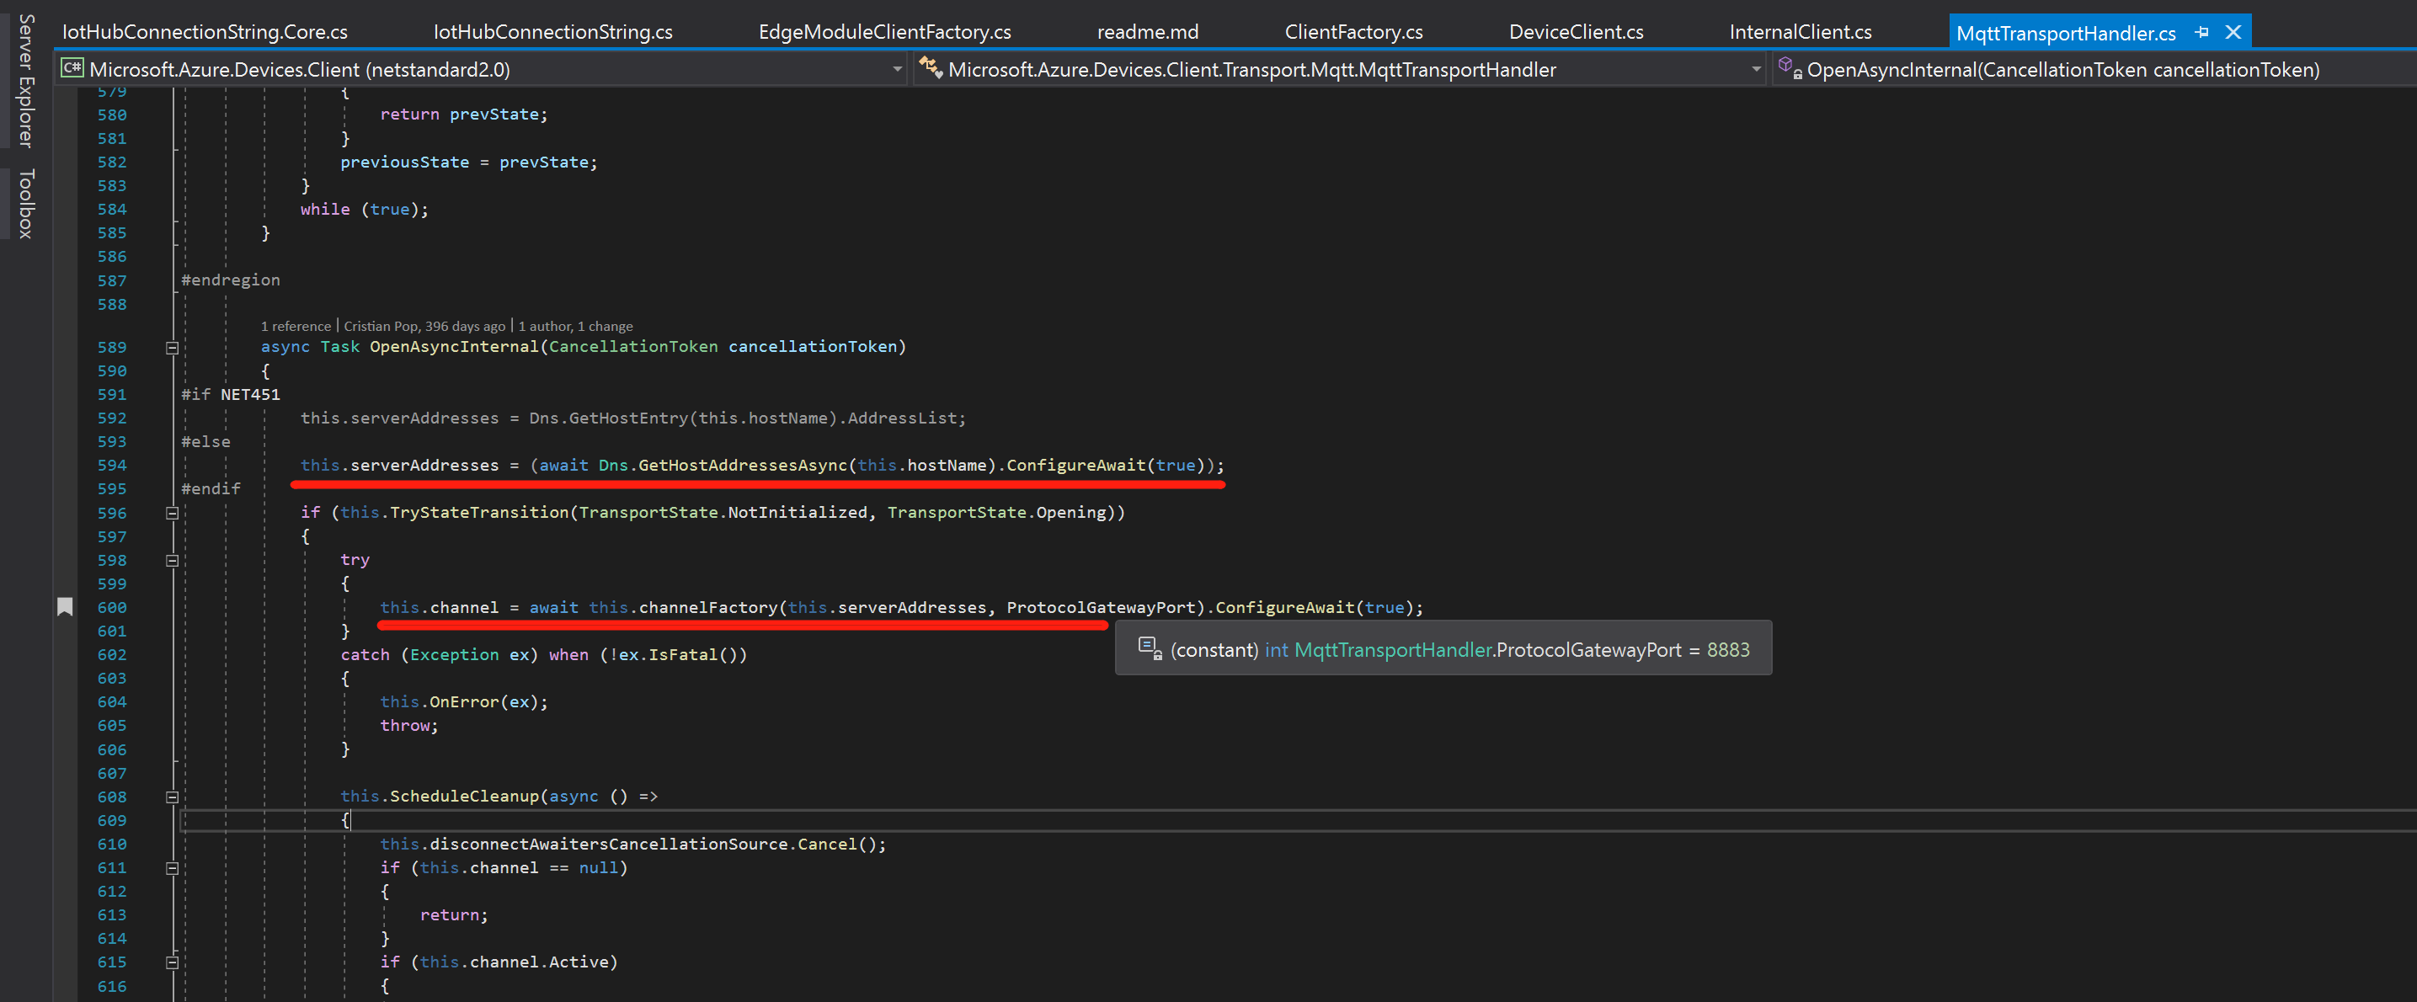
Task: Collapse the if statement block at line 596
Action: click(x=172, y=513)
